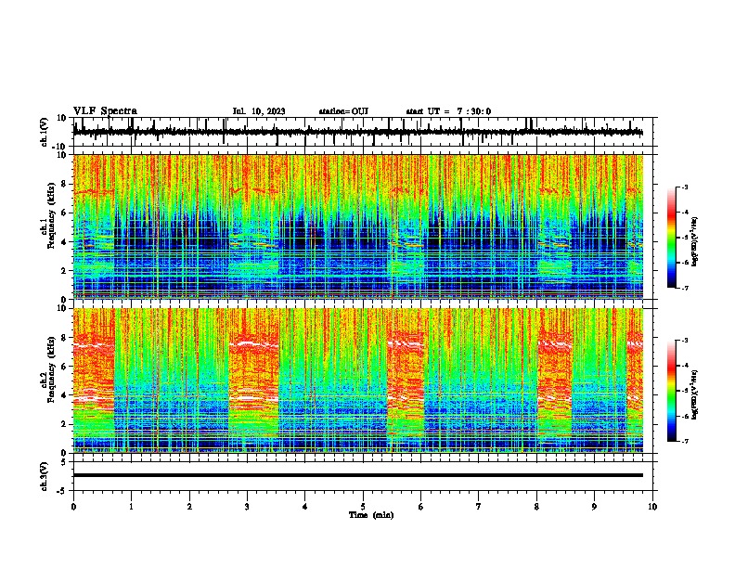Click the "-7" value on ch.2 color bar

click(684, 441)
